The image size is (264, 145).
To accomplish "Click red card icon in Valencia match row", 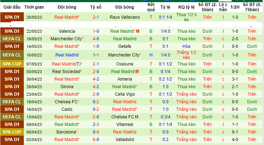I will [138, 31].
